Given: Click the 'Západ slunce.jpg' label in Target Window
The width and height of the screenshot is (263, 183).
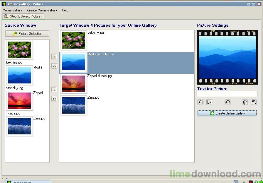Looking at the screenshot, I should (100, 76).
